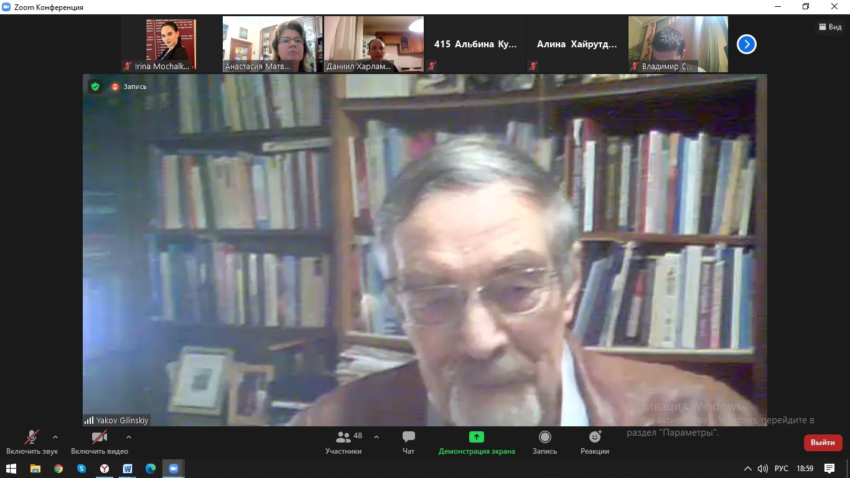Click muted mic icon on Владимир tile

[635, 66]
